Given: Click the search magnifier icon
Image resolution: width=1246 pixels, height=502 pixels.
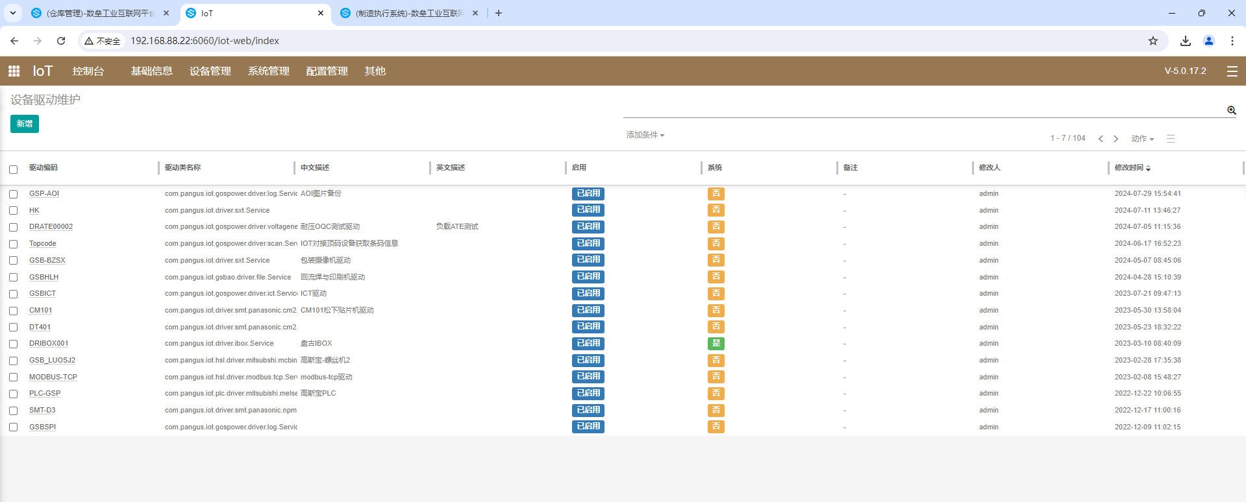Looking at the screenshot, I should [1231, 110].
